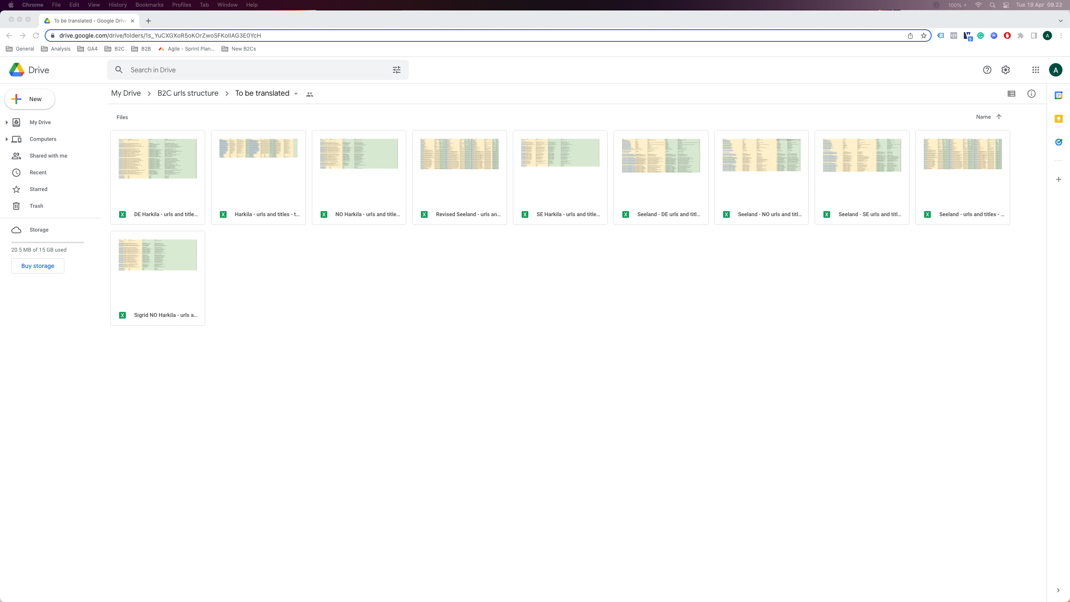Open General bookmarks folder
The height and width of the screenshot is (602, 1070).
[20, 48]
